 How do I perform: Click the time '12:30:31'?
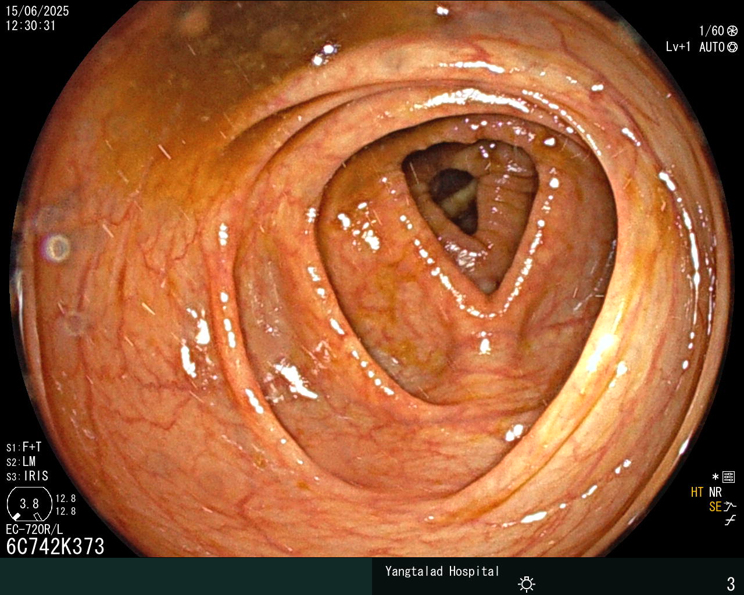tap(31, 26)
